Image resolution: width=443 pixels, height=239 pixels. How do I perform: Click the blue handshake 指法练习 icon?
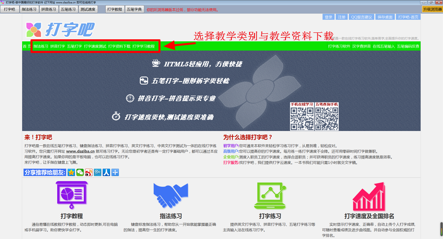point(171,195)
